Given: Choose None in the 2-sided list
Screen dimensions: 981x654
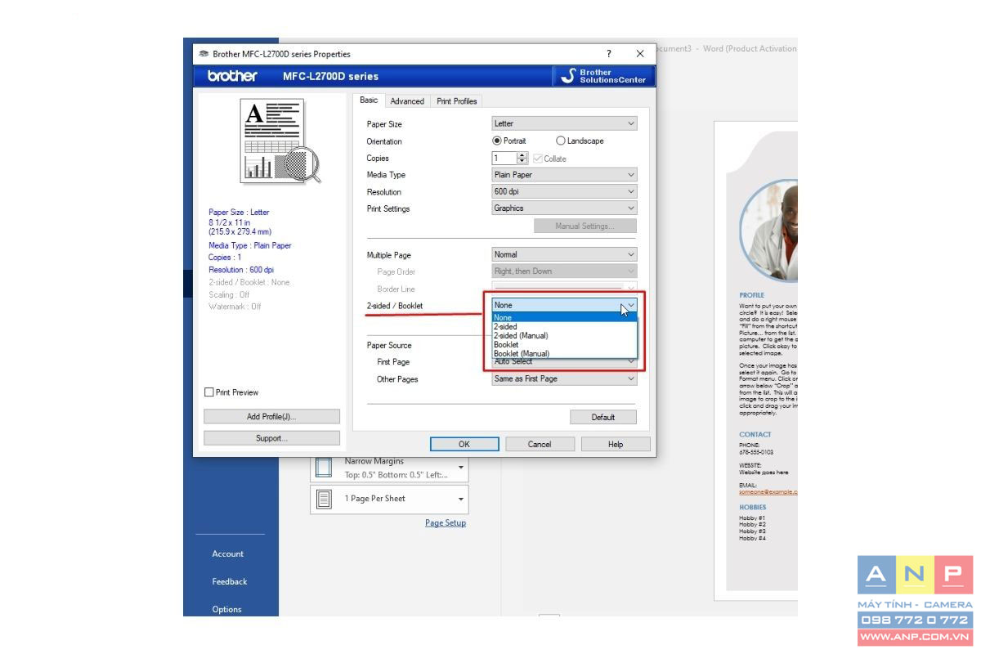Looking at the screenshot, I should click(564, 317).
